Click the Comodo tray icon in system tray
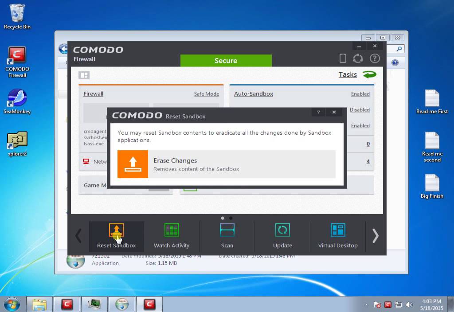The image size is (454, 312). [x=387, y=305]
